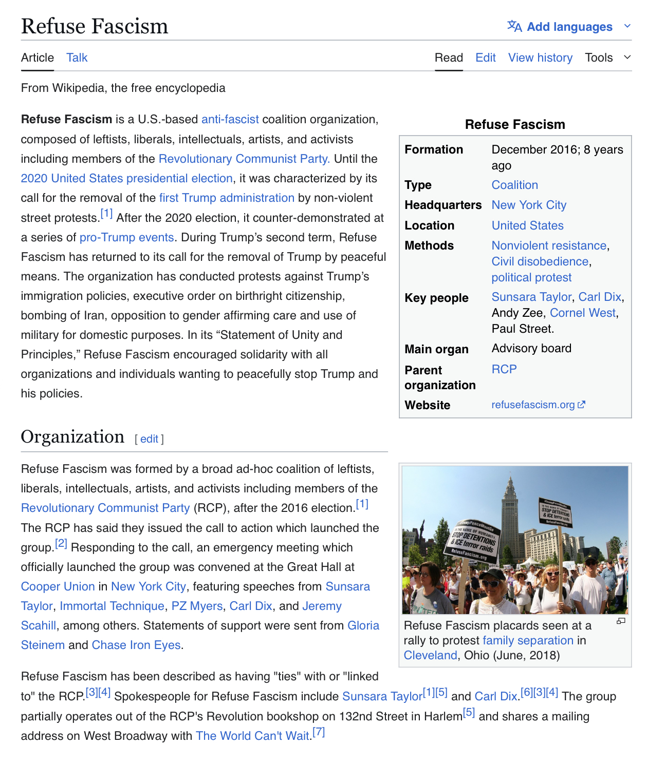The width and height of the screenshot is (665, 764).
Task: Edit the Organization section
Action: (x=149, y=439)
